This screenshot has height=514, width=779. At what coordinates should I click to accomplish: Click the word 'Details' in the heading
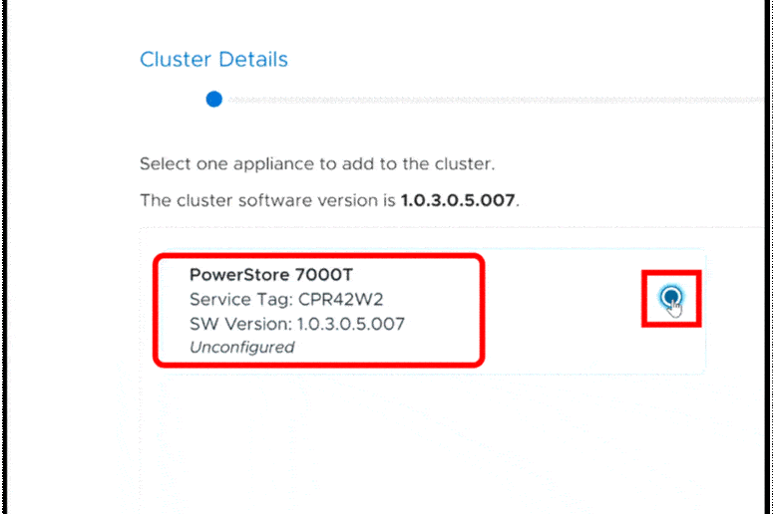[x=253, y=60]
